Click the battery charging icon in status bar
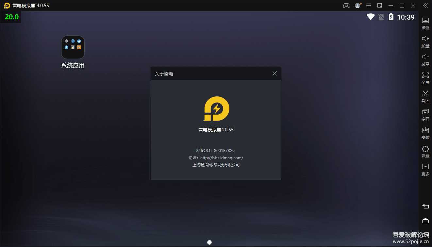Image resolution: width=432 pixels, height=247 pixels. pyautogui.click(x=391, y=17)
